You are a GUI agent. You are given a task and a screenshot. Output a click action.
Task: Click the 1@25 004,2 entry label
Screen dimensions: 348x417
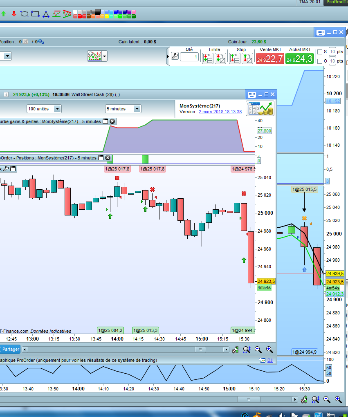coord(110,330)
